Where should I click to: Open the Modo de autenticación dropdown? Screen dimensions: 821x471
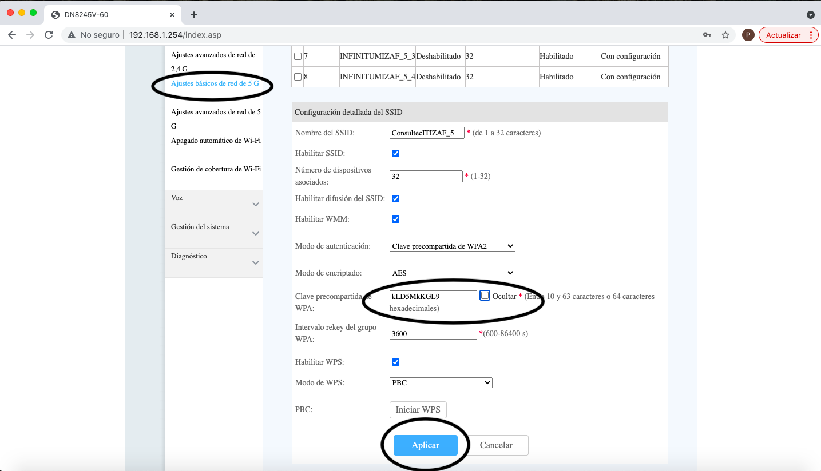click(x=452, y=246)
